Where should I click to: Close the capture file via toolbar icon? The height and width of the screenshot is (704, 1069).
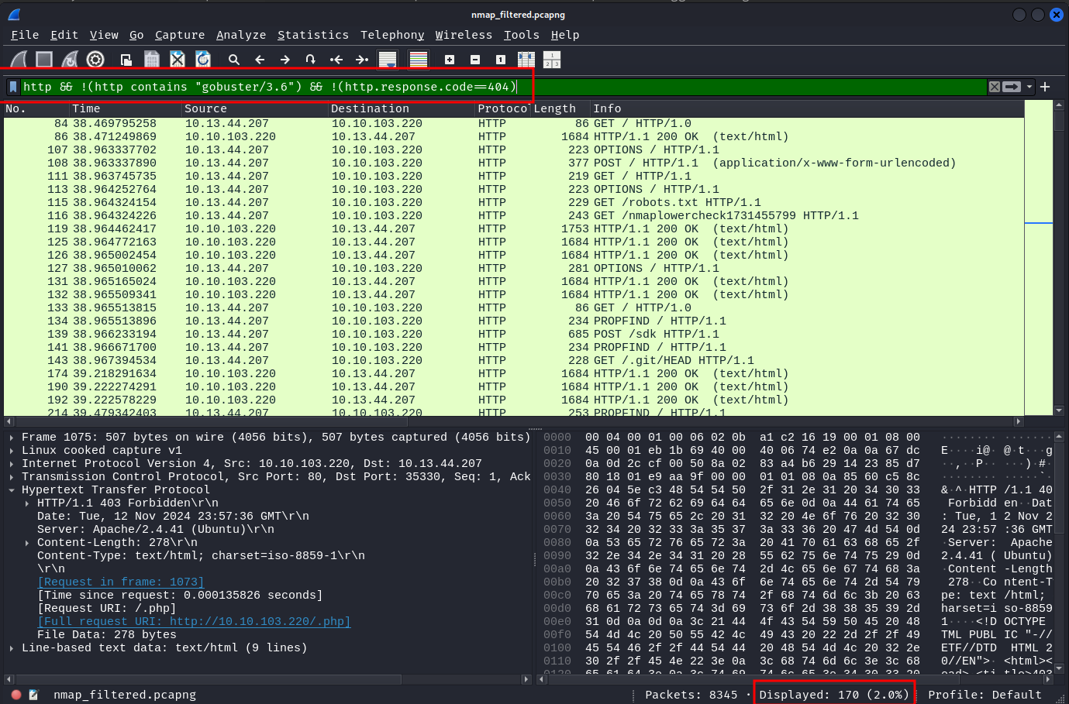click(x=178, y=60)
